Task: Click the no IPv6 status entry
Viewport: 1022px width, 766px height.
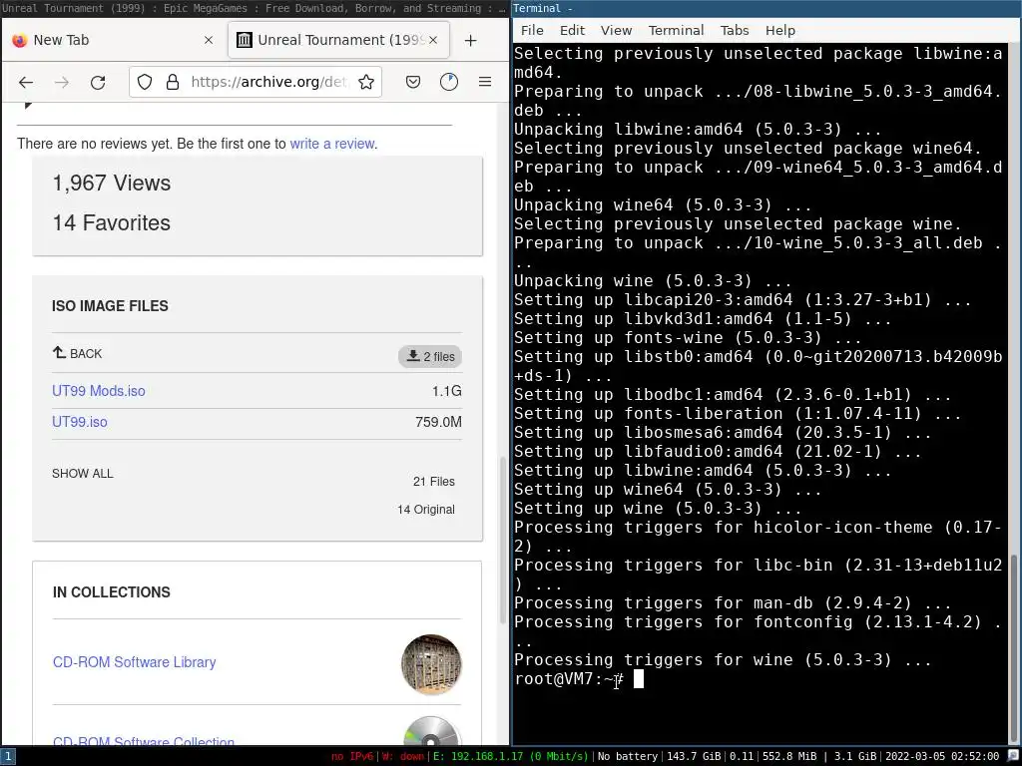Action: click(x=352, y=756)
